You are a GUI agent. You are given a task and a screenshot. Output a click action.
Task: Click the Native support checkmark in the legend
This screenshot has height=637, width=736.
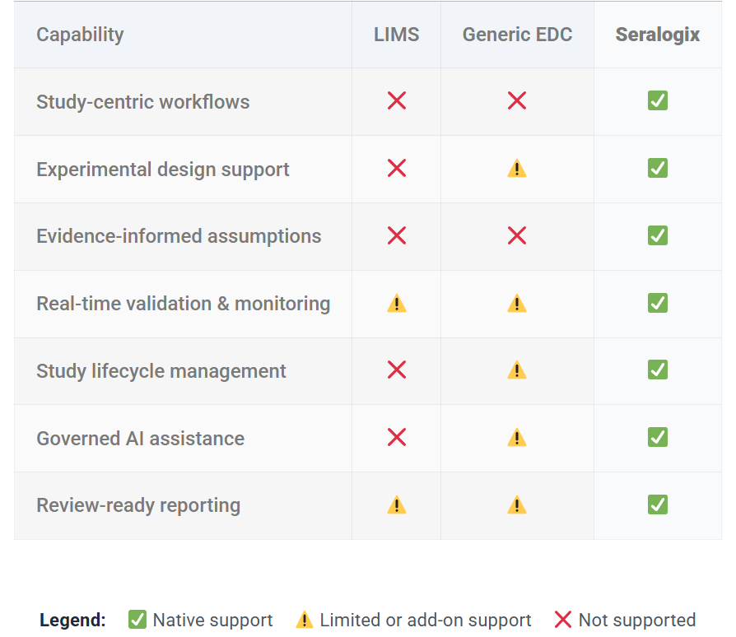click(137, 620)
